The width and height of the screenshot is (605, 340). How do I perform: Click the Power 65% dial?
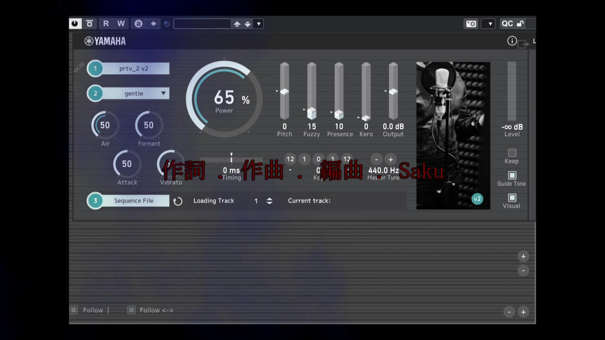(x=224, y=99)
